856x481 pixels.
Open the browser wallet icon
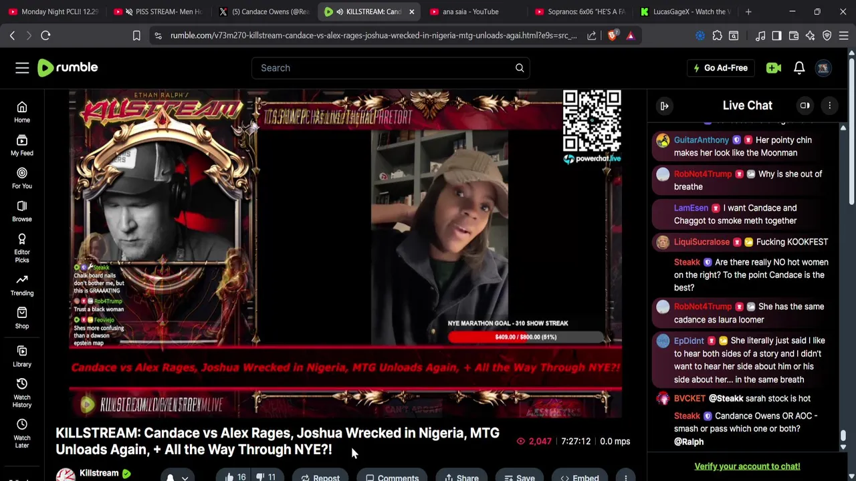[x=794, y=35]
